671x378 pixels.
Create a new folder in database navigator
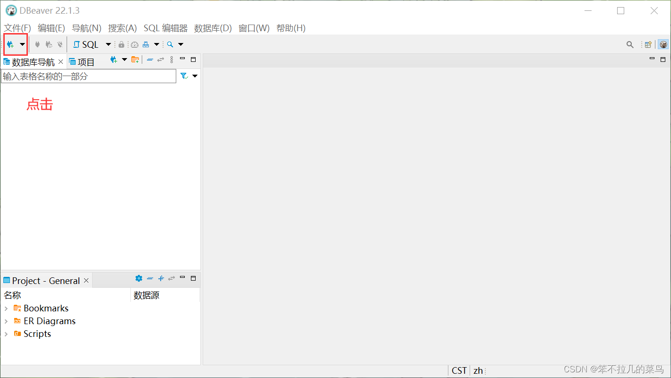[135, 60]
